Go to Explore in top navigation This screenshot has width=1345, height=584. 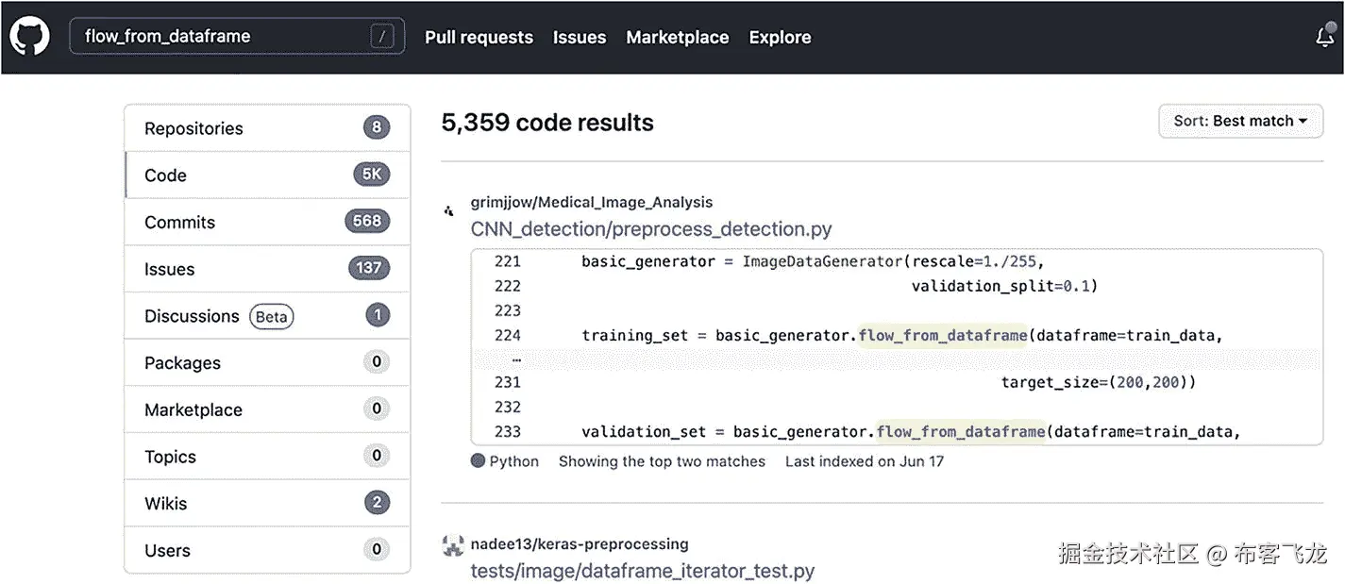click(780, 38)
